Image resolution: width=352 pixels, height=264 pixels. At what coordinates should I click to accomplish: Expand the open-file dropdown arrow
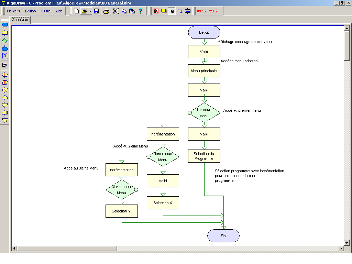point(90,11)
